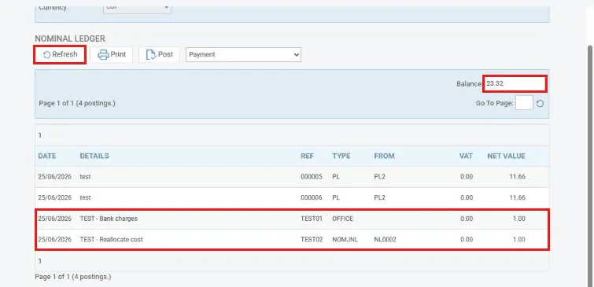Click the Refresh button
Screen dimensions: 594x287
[x=60, y=54]
